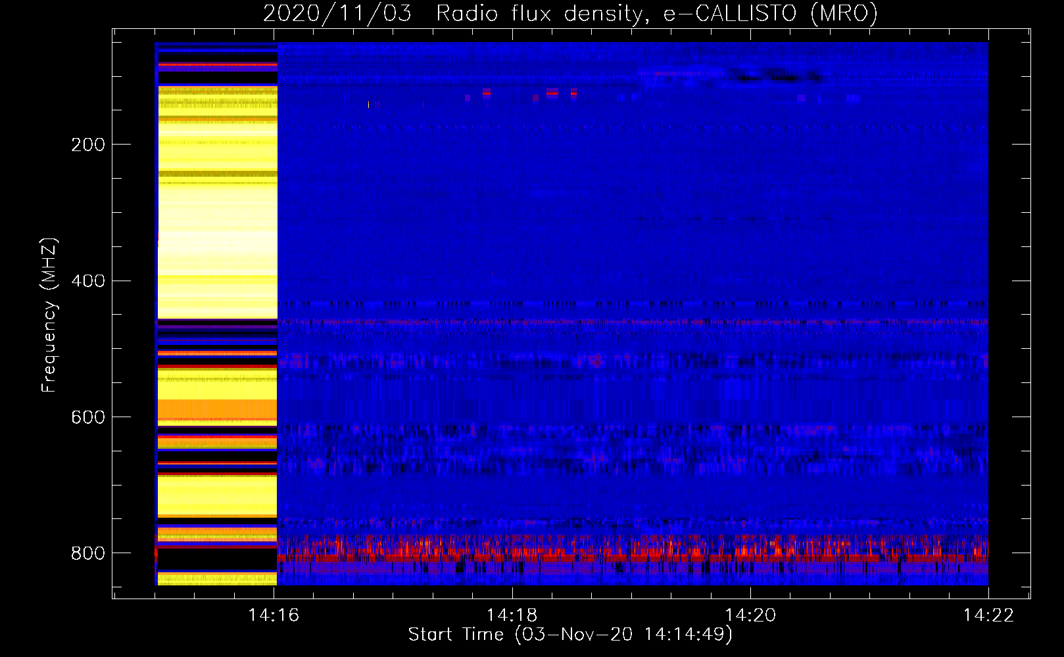Click the Frequency (MHZ) axis label
The image size is (1064, 657).
click(x=49, y=315)
